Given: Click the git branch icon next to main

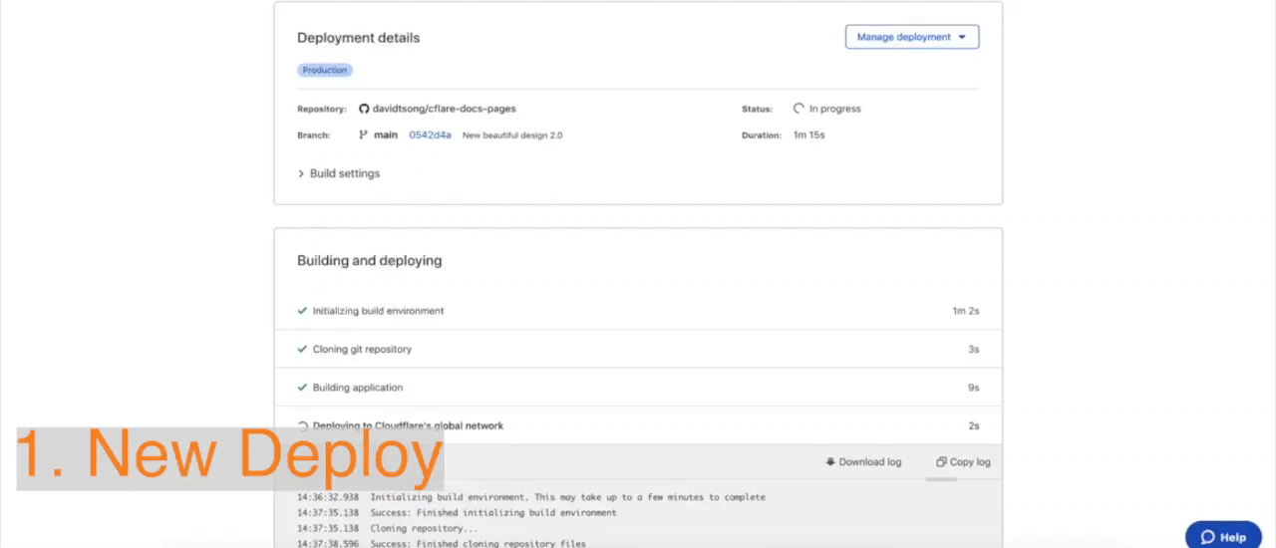Looking at the screenshot, I should point(363,135).
